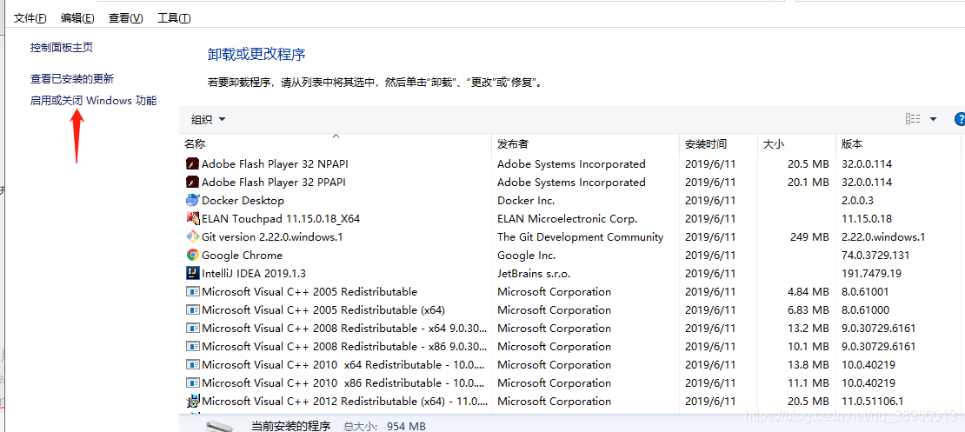Image resolution: width=965 pixels, height=432 pixels.
Task: Click the ELAN Touchpad program icon
Action: pyautogui.click(x=193, y=218)
